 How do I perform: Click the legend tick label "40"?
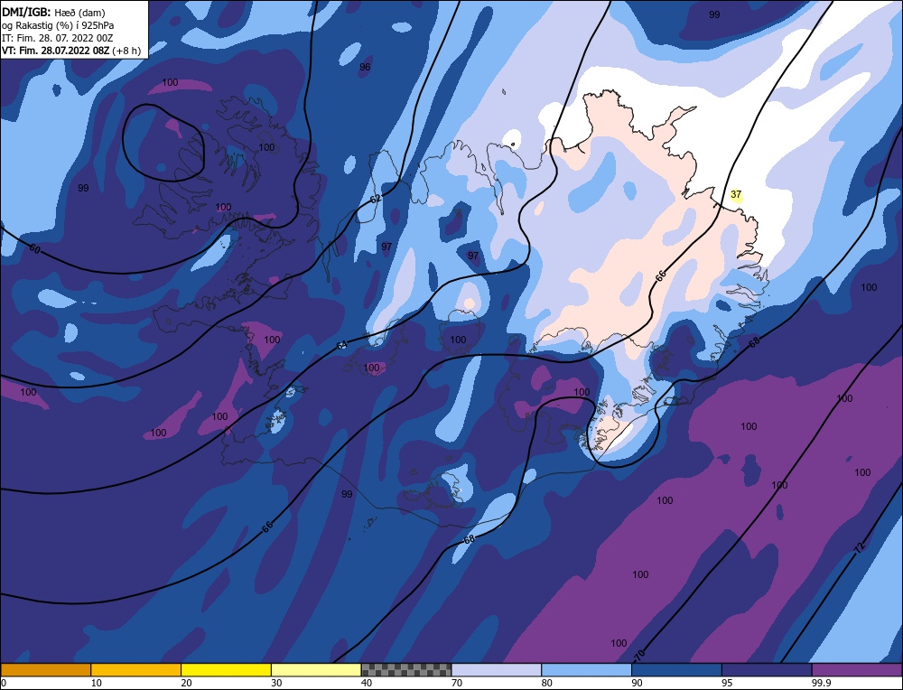click(367, 683)
